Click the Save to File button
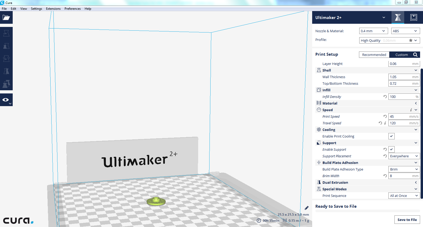Image resolution: width=423 pixels, height=227 pixels. [x=407, y=220]
